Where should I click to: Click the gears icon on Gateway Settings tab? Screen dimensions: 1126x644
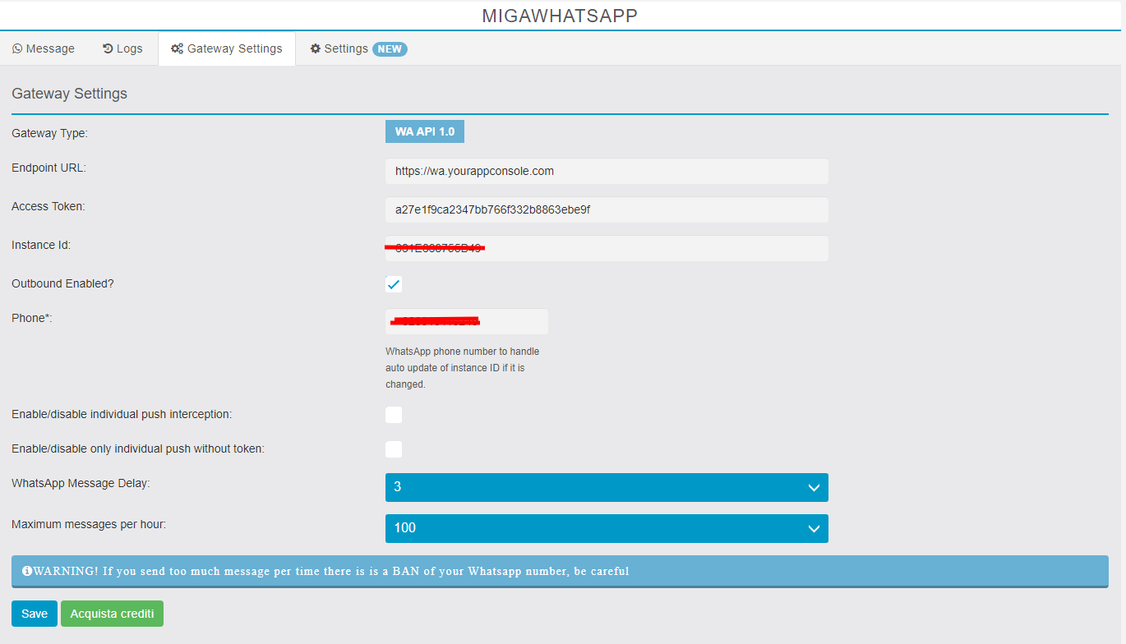point(177,49)
